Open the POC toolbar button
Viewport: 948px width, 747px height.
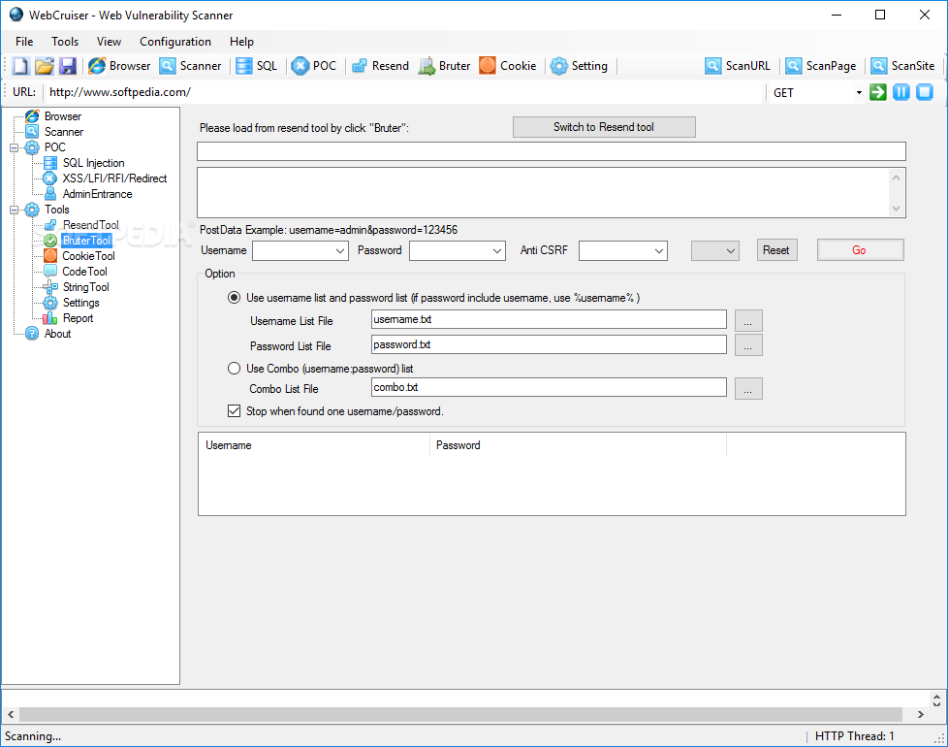(x=313, y=66)
